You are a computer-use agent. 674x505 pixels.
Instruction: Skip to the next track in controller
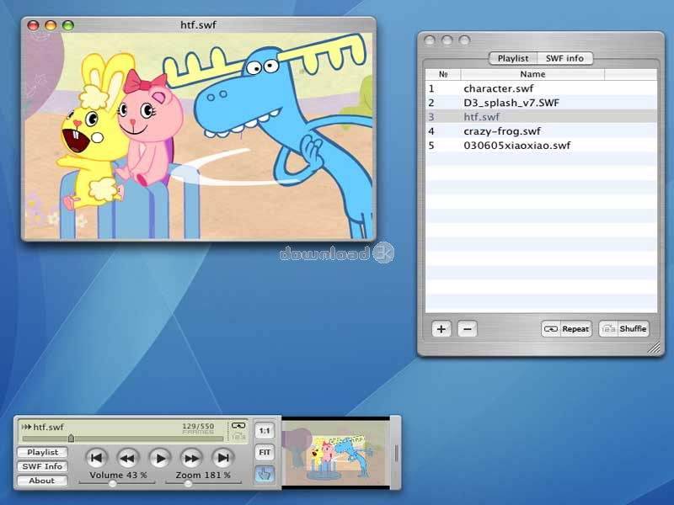pos(223,458)
